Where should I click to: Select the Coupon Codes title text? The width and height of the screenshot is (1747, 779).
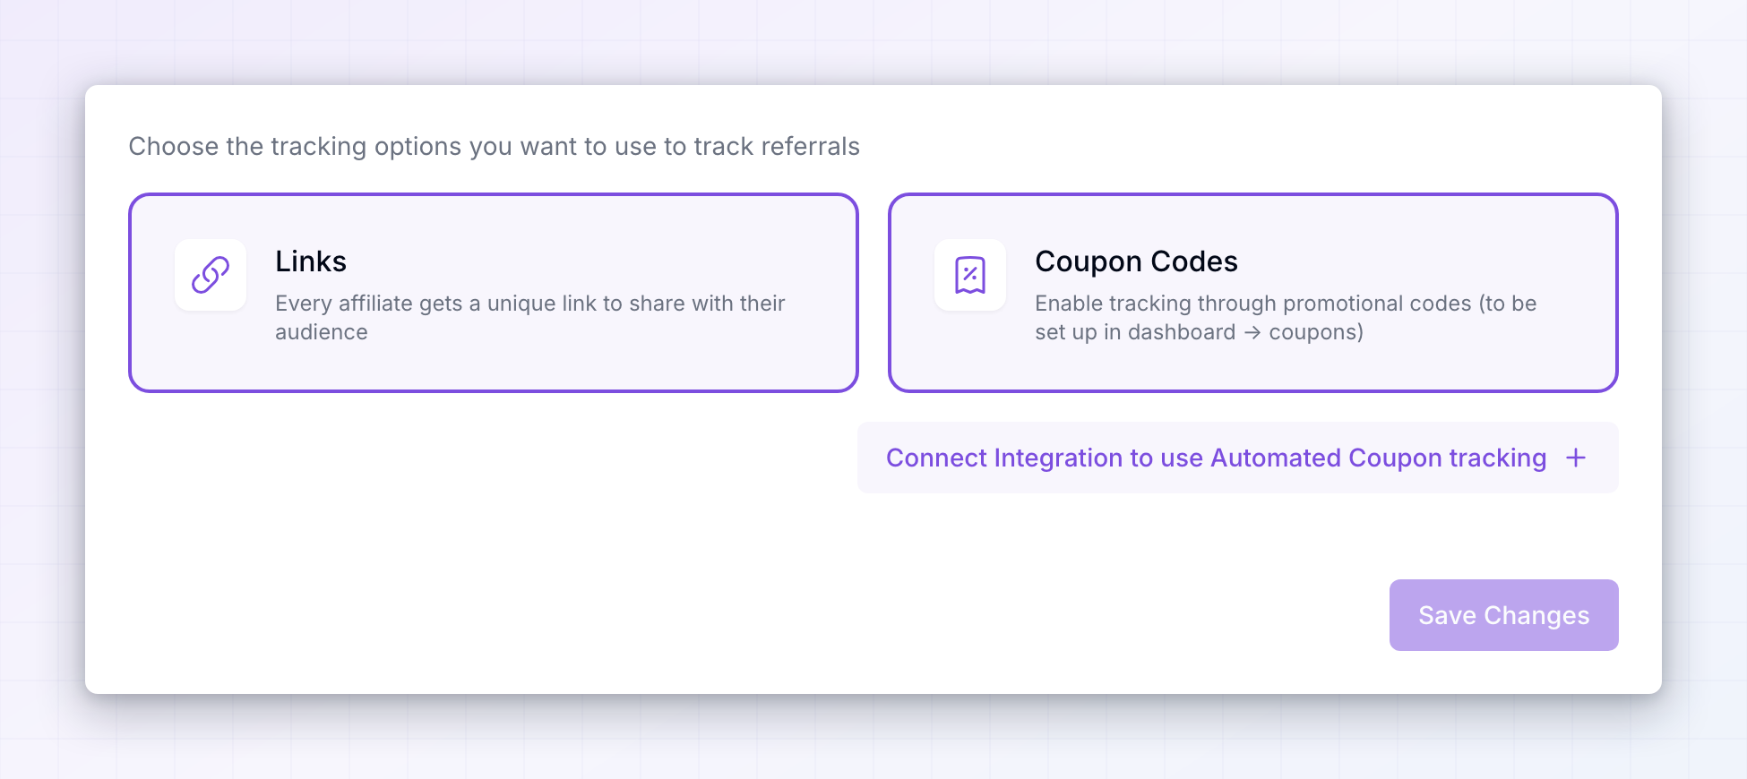1136,261
